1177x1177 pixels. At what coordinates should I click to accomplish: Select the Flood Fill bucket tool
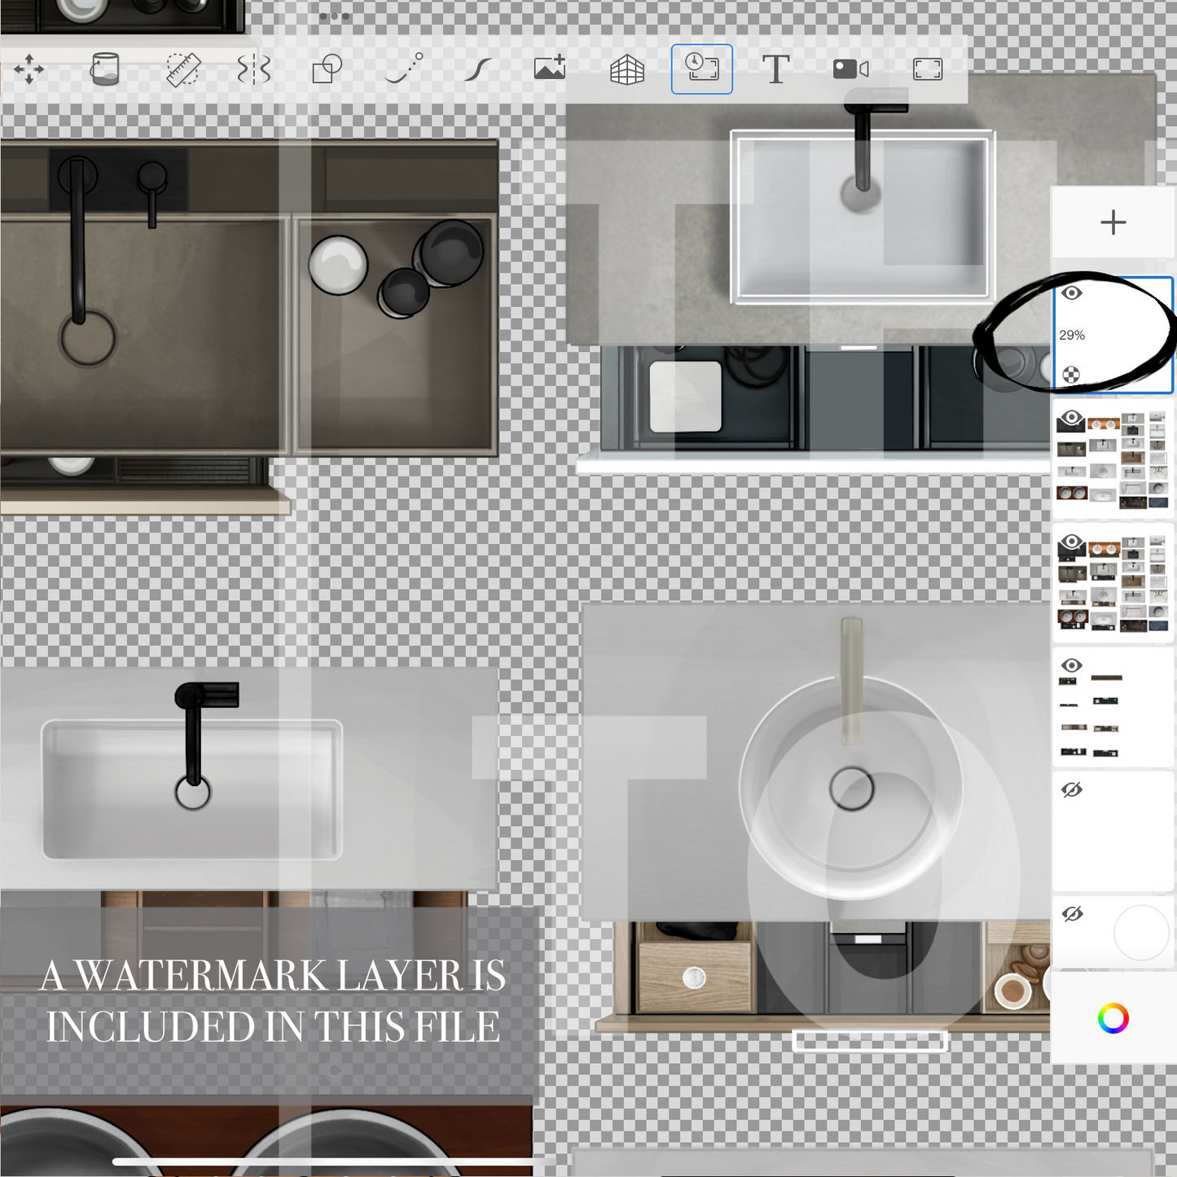point(104,70)
